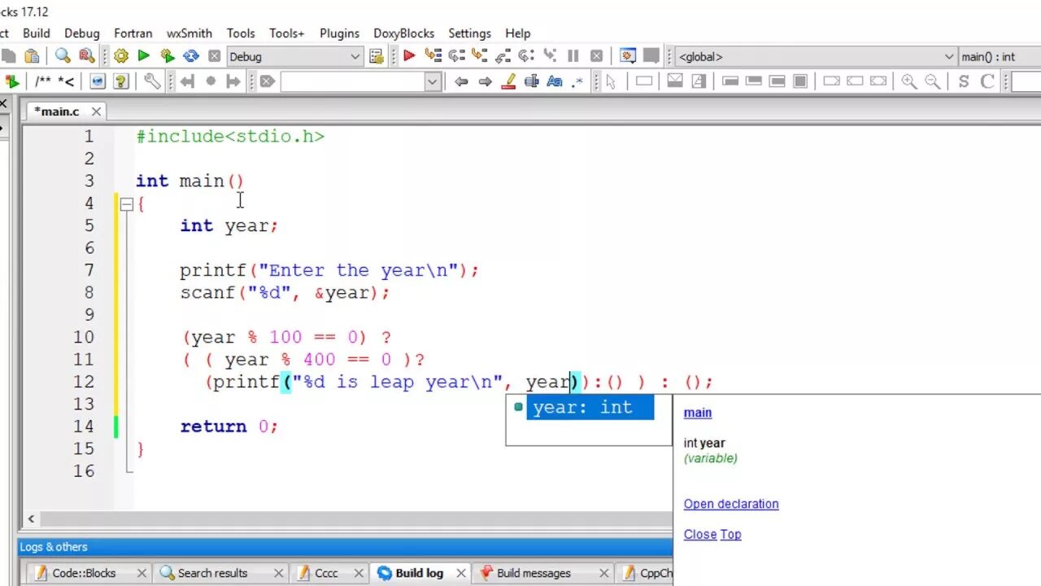Open the Fortran menu
This screenshot has width=1041, height=586.
click(x=133, y=33)
